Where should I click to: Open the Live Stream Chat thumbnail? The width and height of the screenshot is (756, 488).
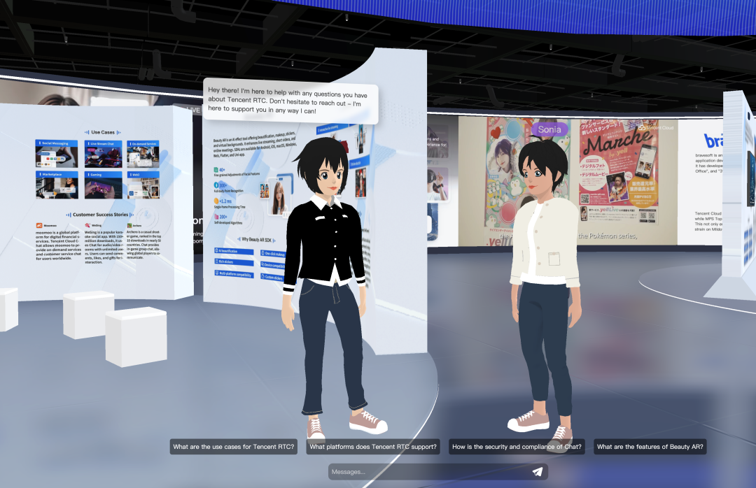coord(104,155)
